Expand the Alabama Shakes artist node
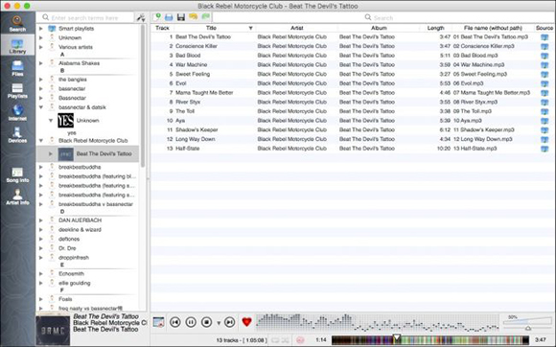Image resolution: width=556 pixels, height=347 pixels. point(41,63)
